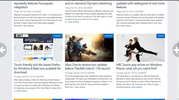Keep reading the Titanfall release article
Viewport: 179px width, 100px height.
tap(80, 87)
